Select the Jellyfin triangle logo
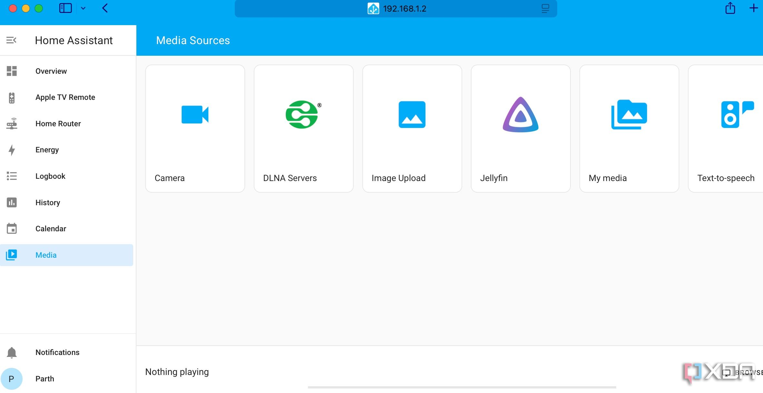The height and width of the screenshot is (393, 763). [520, 114]
